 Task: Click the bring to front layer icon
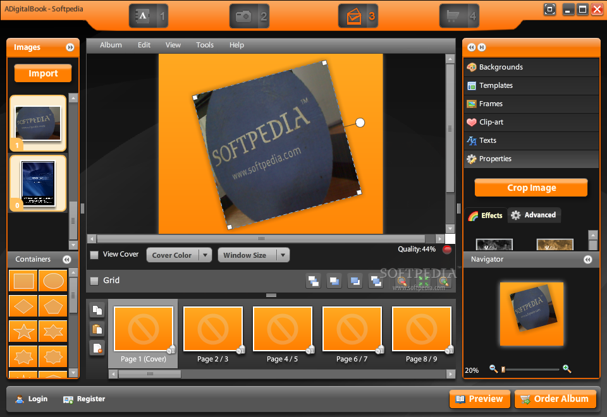pos(313,281)
